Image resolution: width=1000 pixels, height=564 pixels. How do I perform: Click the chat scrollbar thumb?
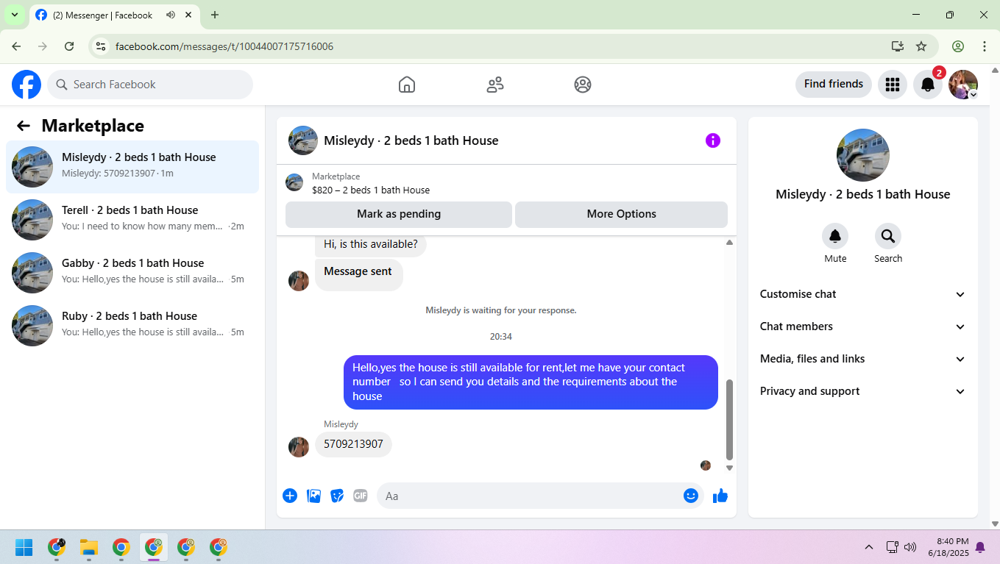pyautogui.click(x=729, y=419)
